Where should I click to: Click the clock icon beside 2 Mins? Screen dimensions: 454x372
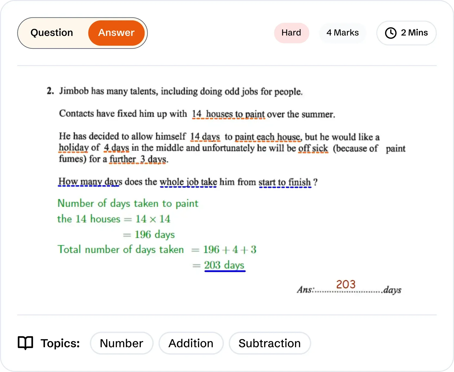pos(391,33)
